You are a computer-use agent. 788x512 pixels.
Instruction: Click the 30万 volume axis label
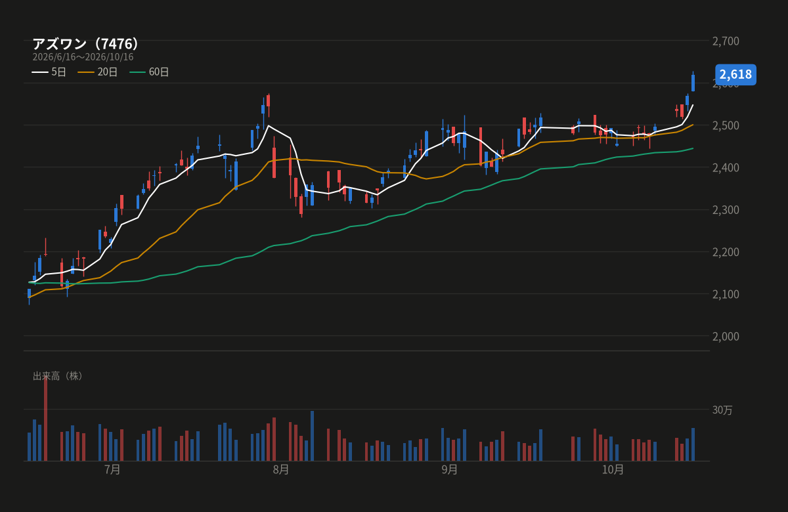pos(722,410)
